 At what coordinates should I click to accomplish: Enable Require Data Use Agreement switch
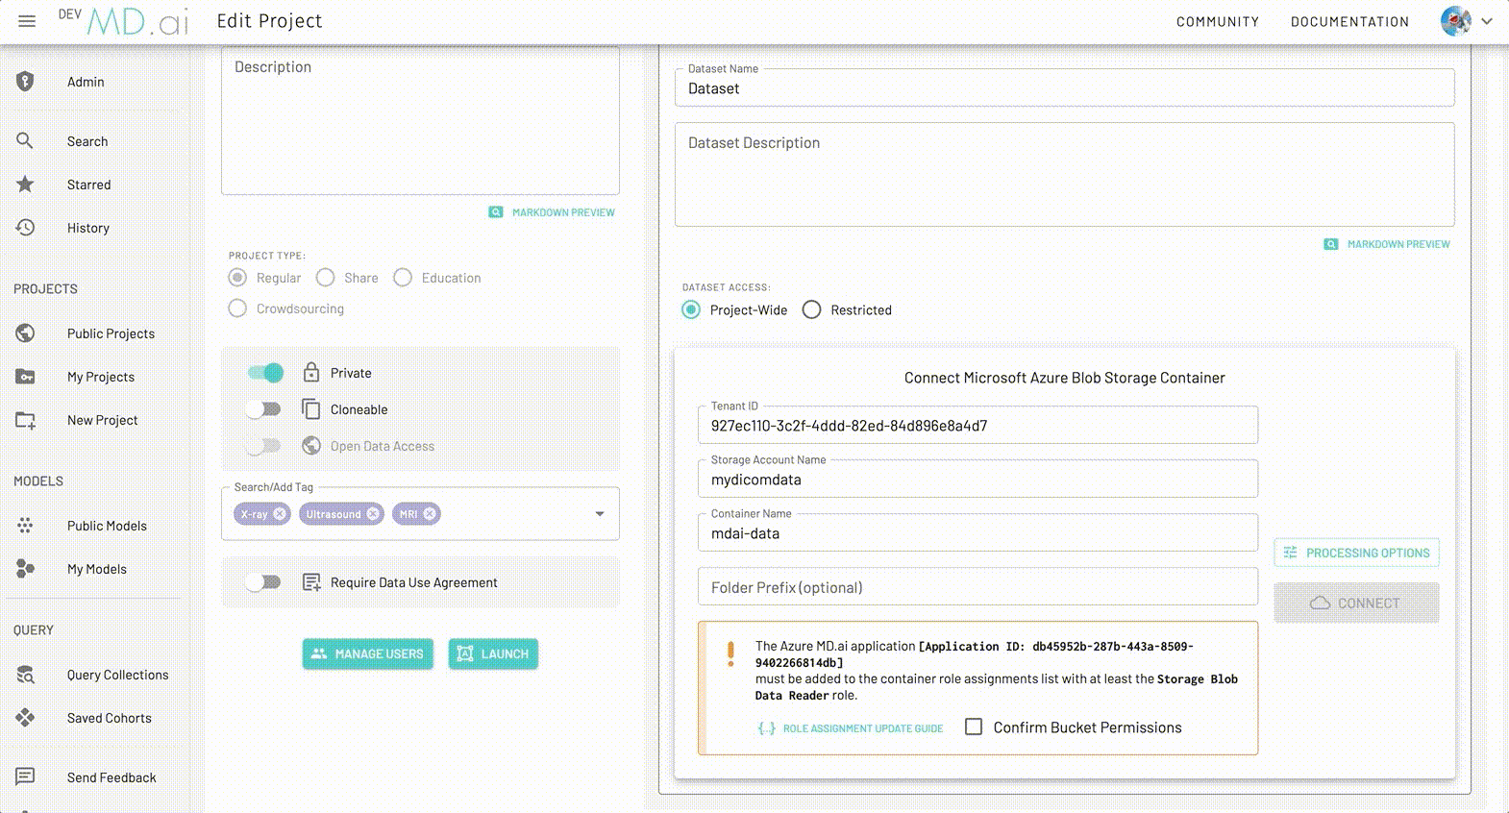(x=263, y=582)
